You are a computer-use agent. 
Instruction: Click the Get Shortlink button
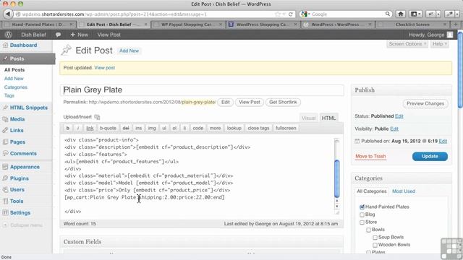coord(283,102)
